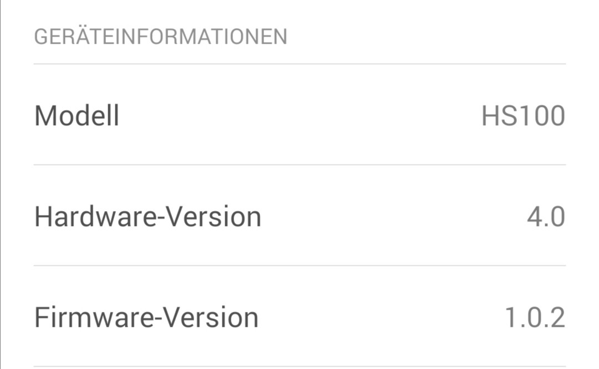Click the divider line under the GERÄTEINFORMATIONEN header

point(299,64)
